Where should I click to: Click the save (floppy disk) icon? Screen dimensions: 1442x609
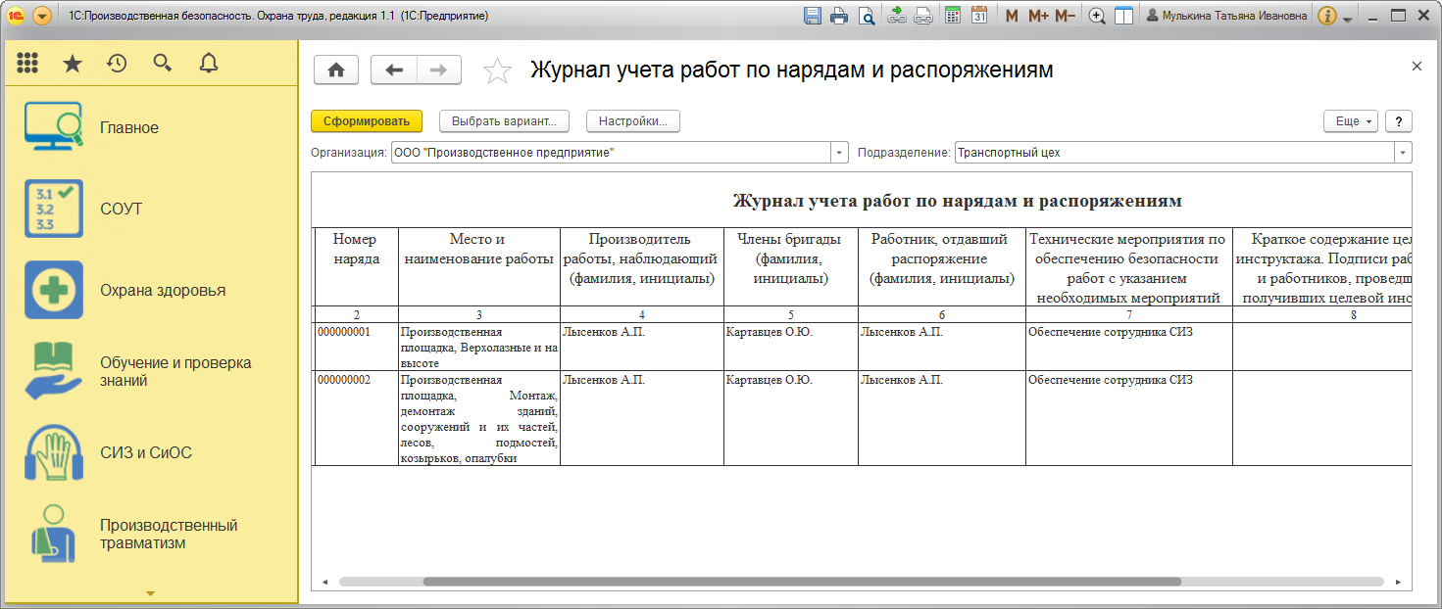813,16
